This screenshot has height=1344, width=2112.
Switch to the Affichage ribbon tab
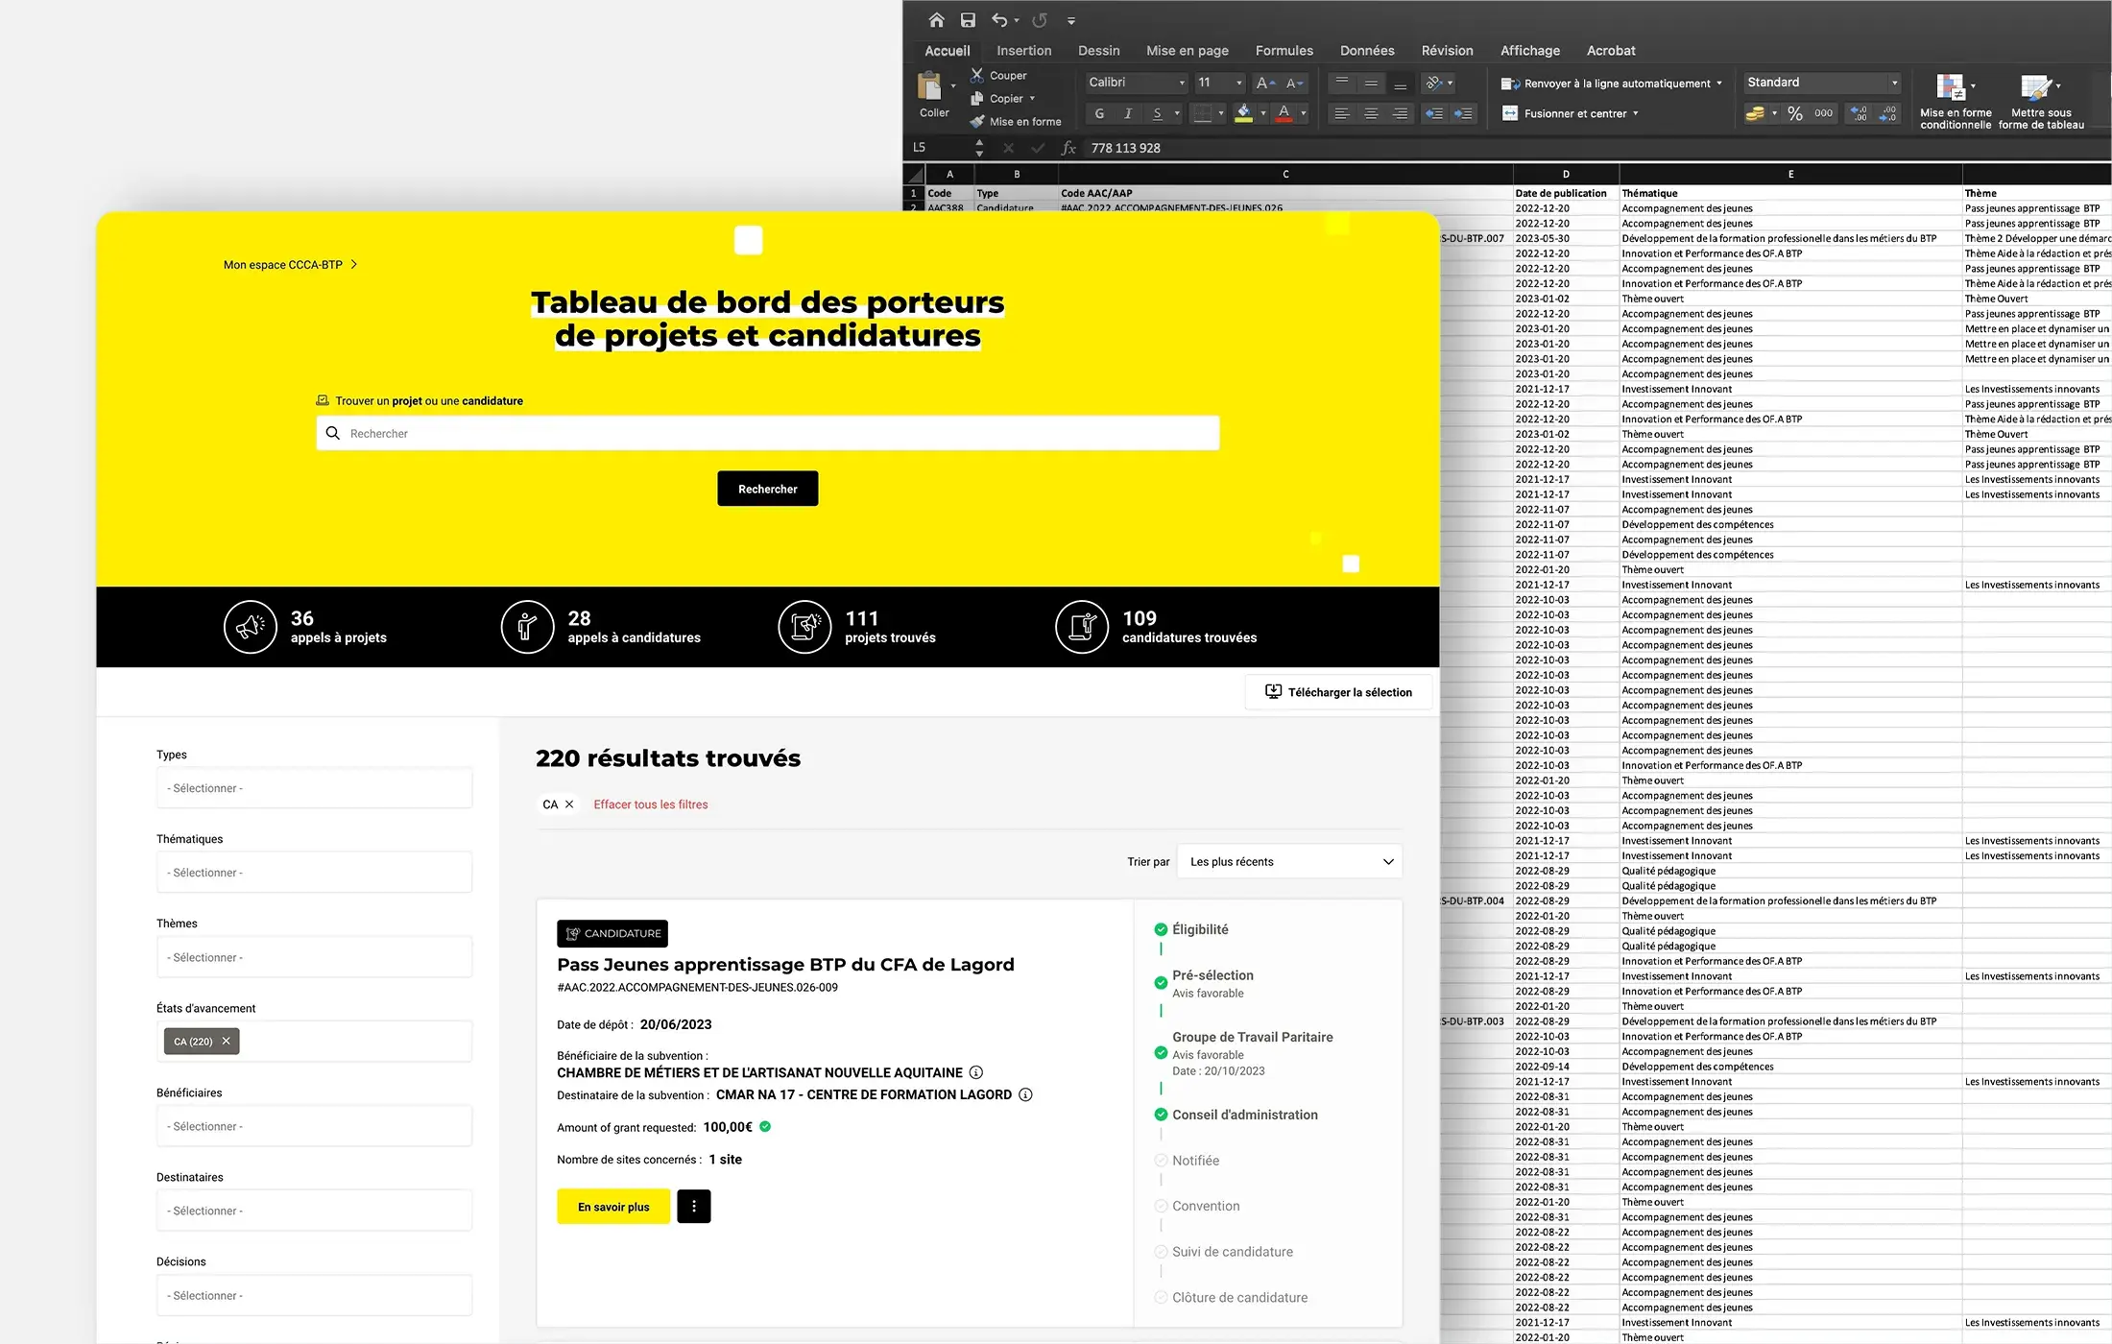pos(1529,51)
